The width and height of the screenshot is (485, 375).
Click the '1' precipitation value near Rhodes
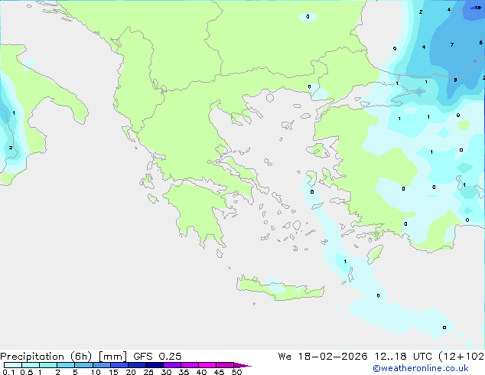(345, 262)
